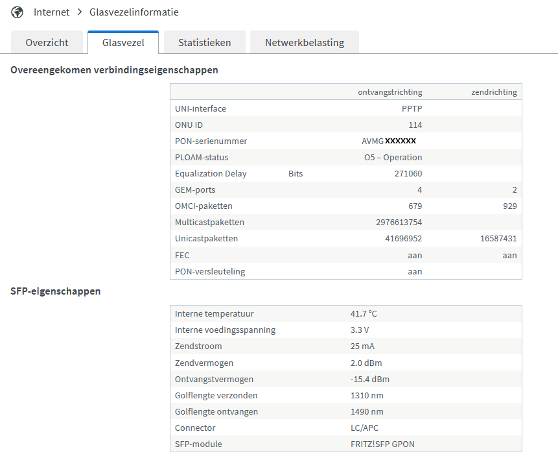Click the FEC row label
The width and height of the screenshot is (558, 460).
click(182, 256)
